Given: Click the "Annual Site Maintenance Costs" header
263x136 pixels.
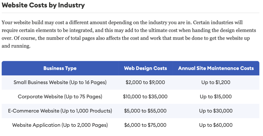Looking at the screenshot, I should click(216, 68).
